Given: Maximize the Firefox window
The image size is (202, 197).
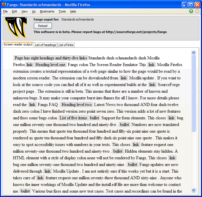Looking at the screenshot, I should [191, 5].
